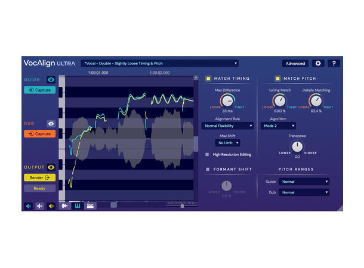The width and height of the screenshot is (364, 268).
Task: Click the pin icon above display corner
Action: click(196, 78)
